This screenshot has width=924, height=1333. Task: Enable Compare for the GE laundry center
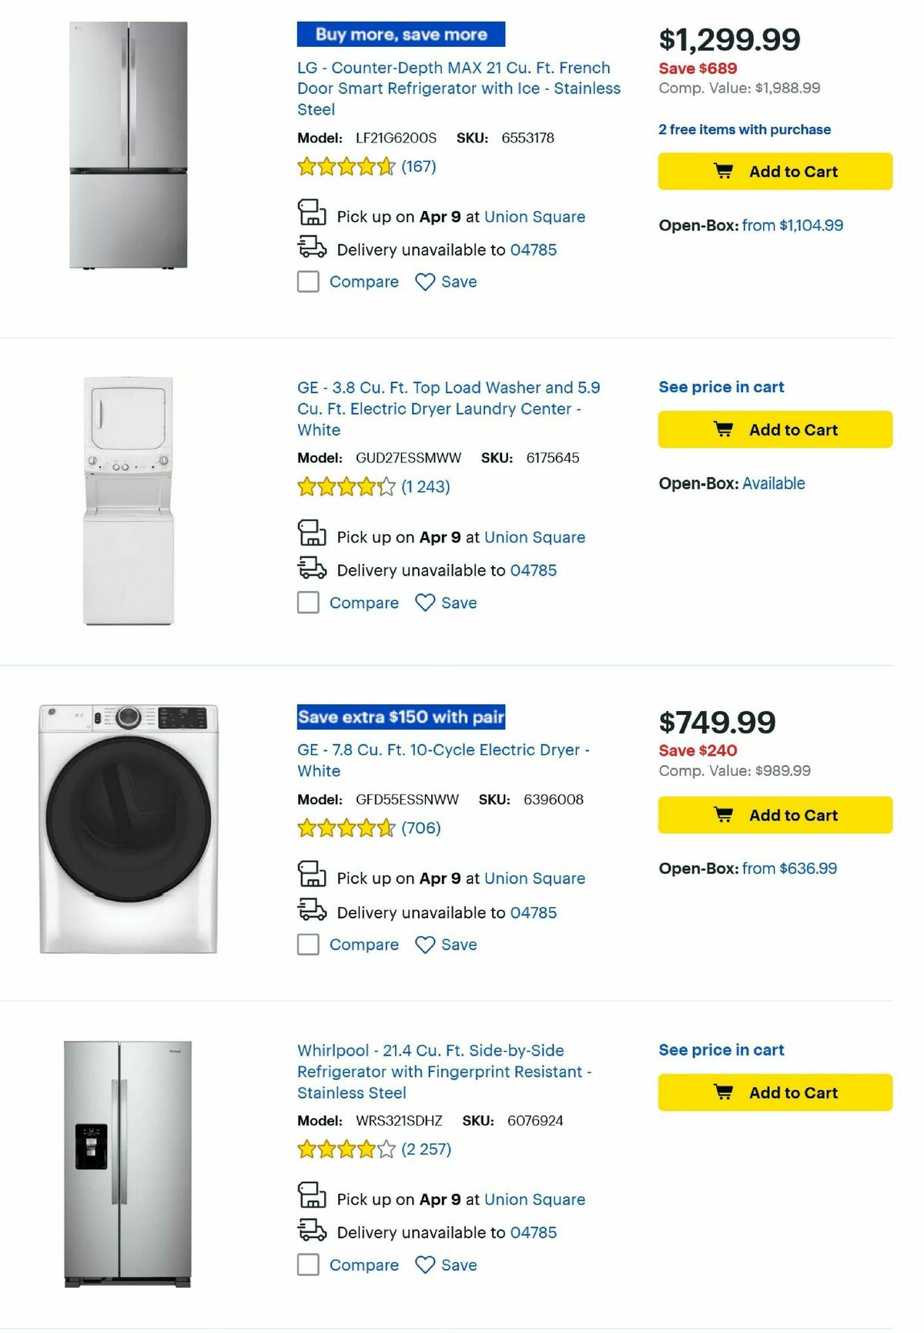click(307, 602)
